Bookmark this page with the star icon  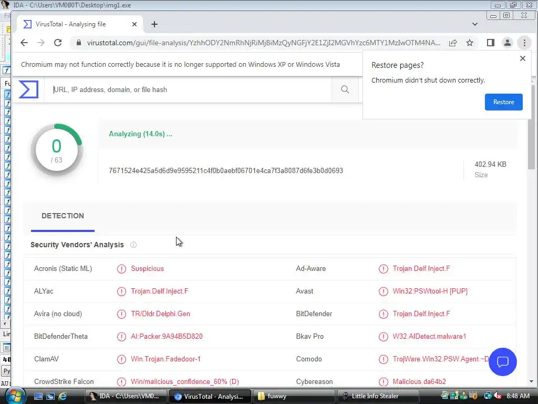point(470,43)
